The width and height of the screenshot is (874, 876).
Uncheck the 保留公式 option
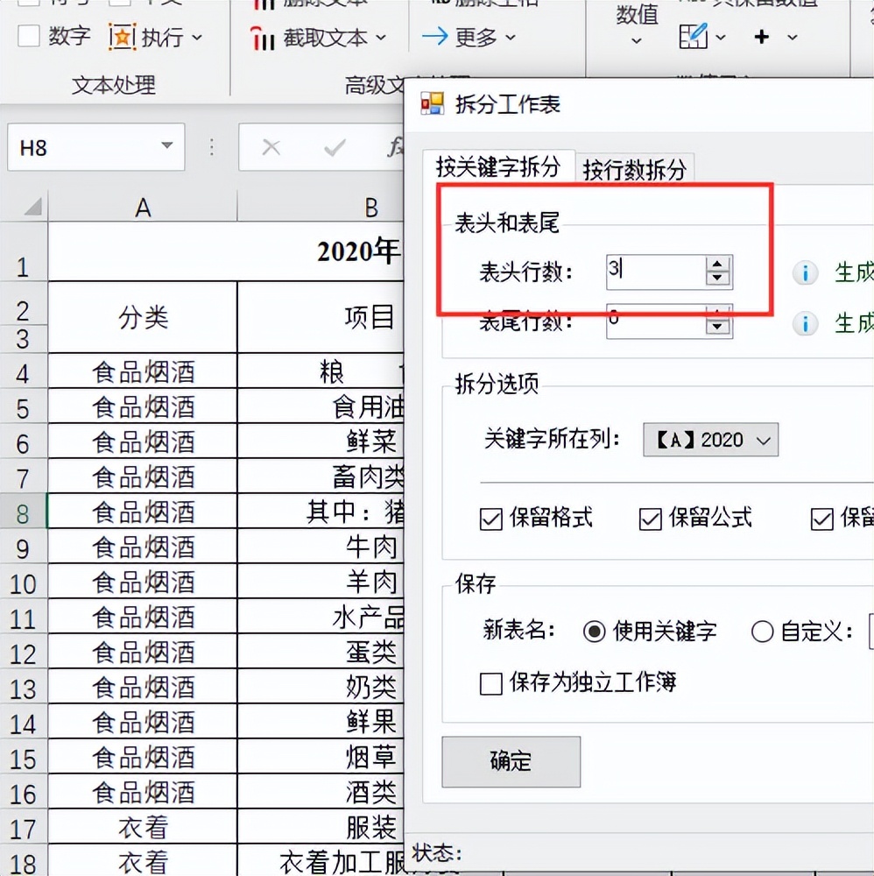tap(649, 519)
